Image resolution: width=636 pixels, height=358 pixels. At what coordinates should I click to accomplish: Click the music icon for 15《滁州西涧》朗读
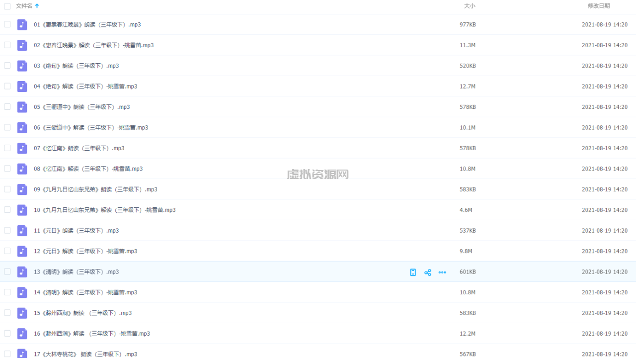[x=22, y=313]
